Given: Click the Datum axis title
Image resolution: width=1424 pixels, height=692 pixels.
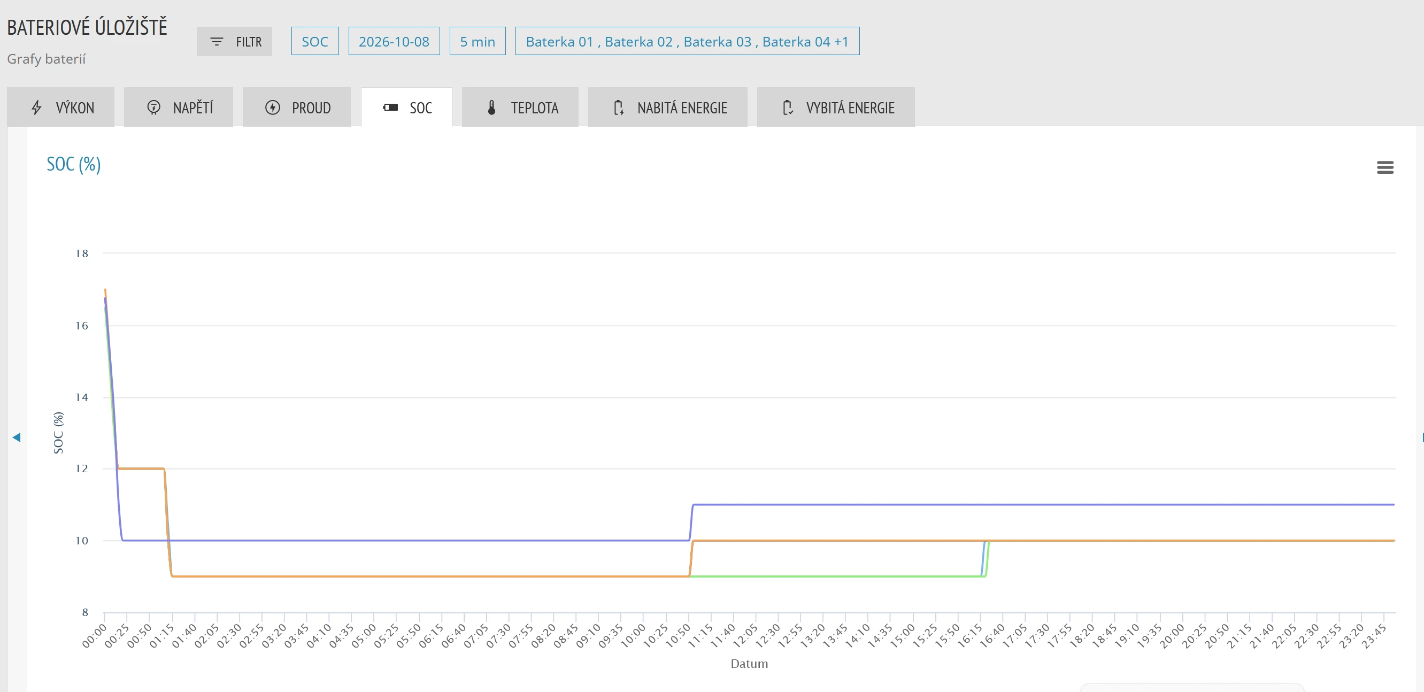Looking at the screenshot, I should click(749, 663).
